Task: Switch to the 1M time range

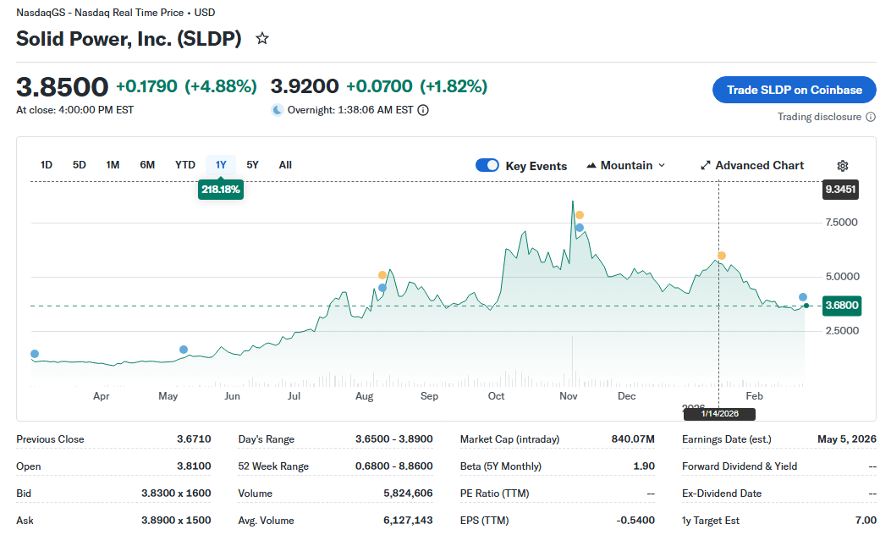Action: pos(113,165)
